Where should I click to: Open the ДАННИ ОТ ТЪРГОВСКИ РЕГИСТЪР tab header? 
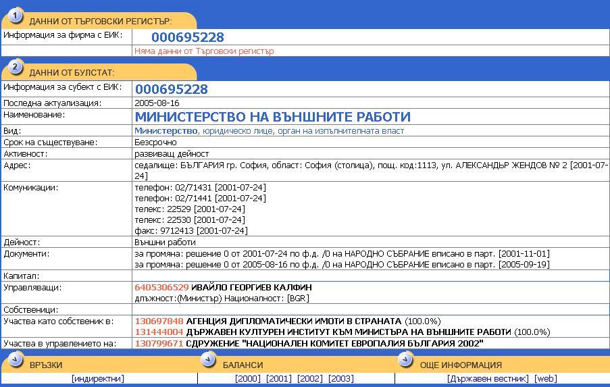click(101, 22)
